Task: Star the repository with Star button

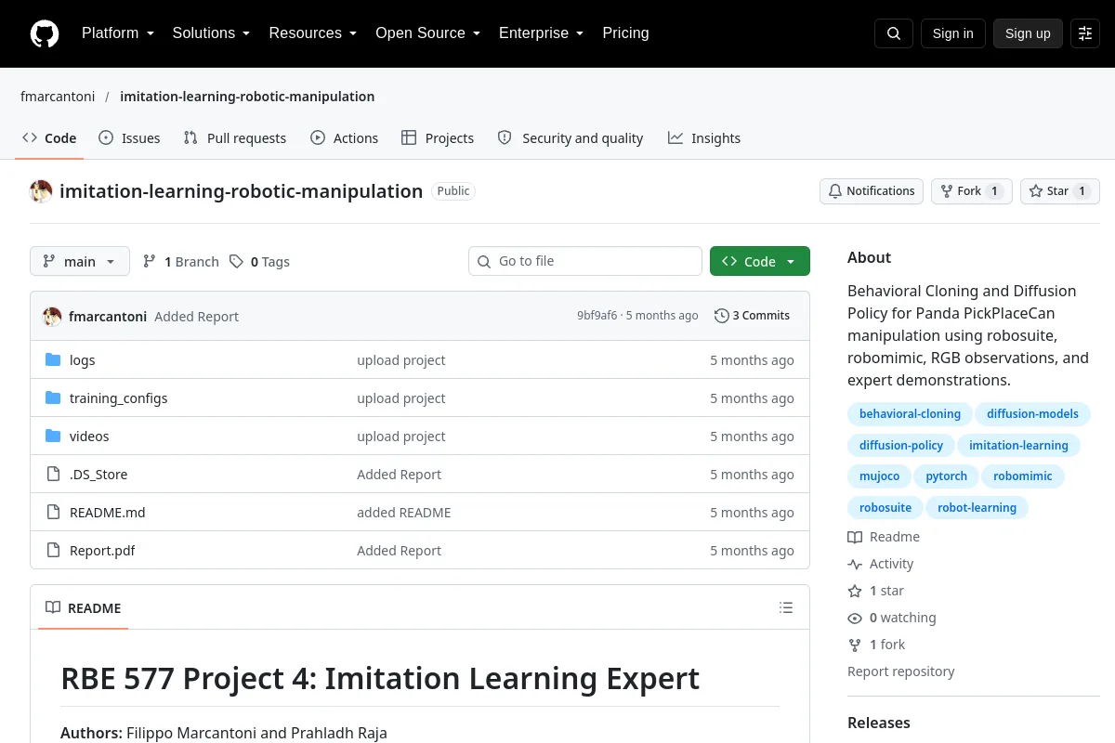Action: click(1060, 191)
